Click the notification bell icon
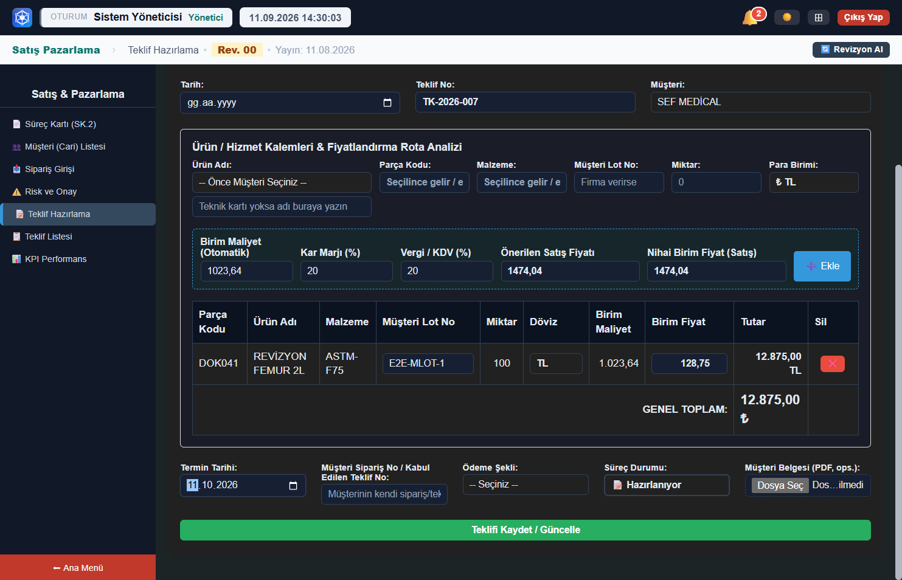 (x=751, y=18)
